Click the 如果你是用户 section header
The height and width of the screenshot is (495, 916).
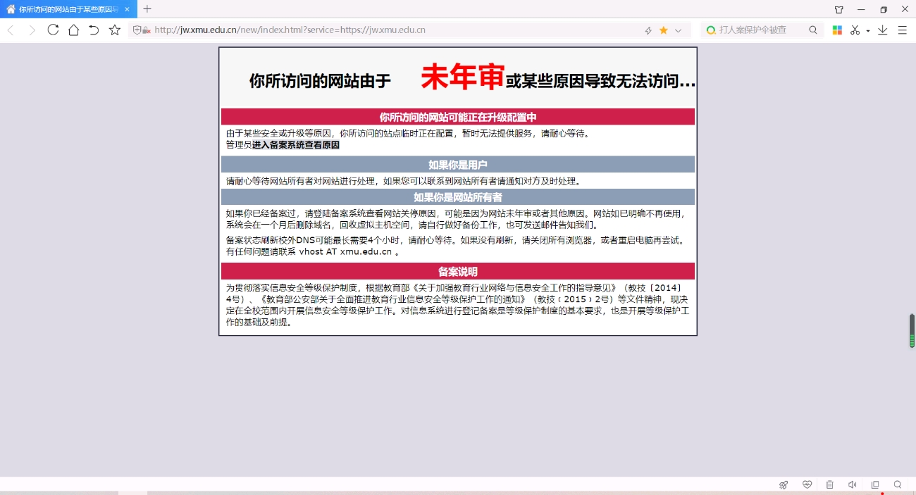point(458,165)
